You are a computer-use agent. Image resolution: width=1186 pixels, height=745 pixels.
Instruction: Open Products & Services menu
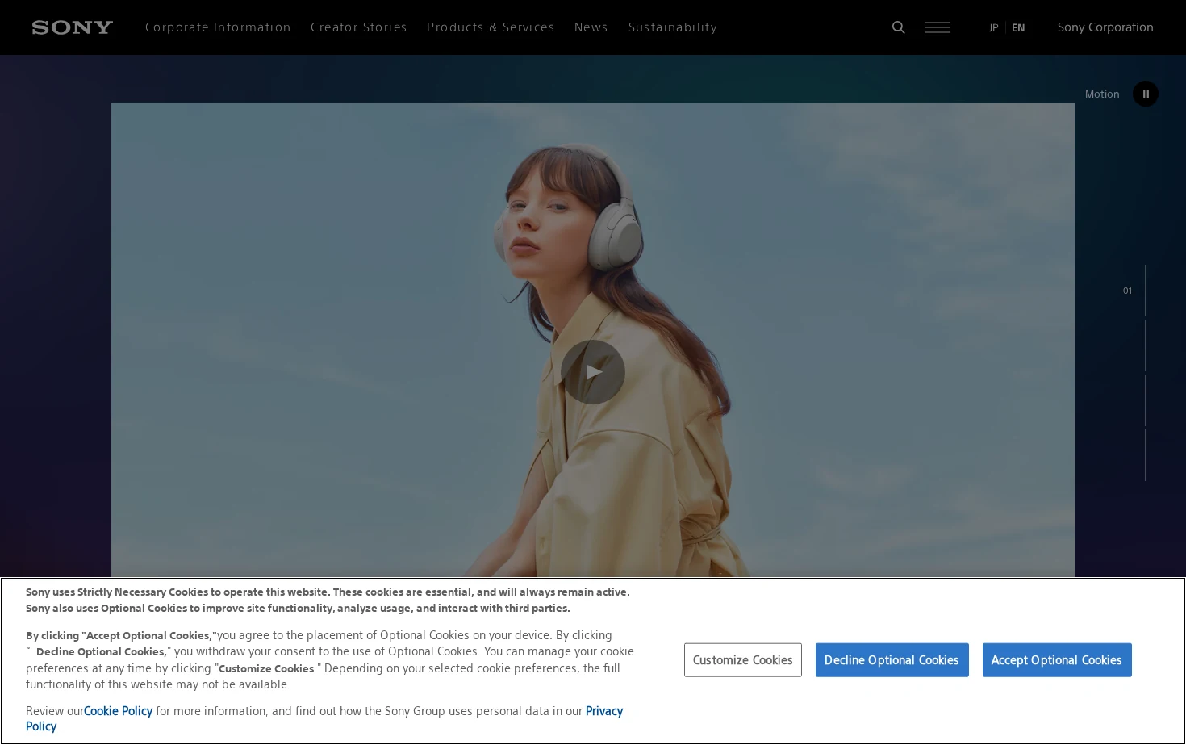click(x=491, y=27)
